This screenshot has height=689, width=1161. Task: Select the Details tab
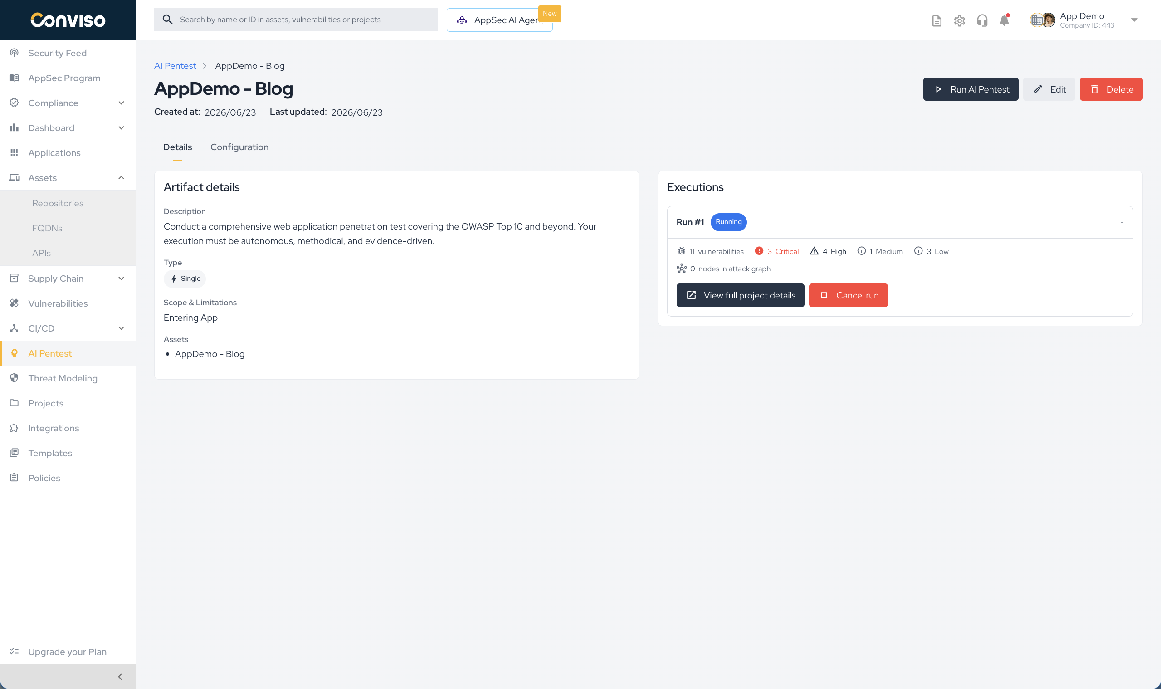click(177, 147)
